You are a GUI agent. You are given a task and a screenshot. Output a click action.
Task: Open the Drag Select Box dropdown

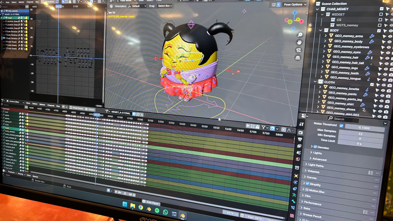tap(165, 6)
